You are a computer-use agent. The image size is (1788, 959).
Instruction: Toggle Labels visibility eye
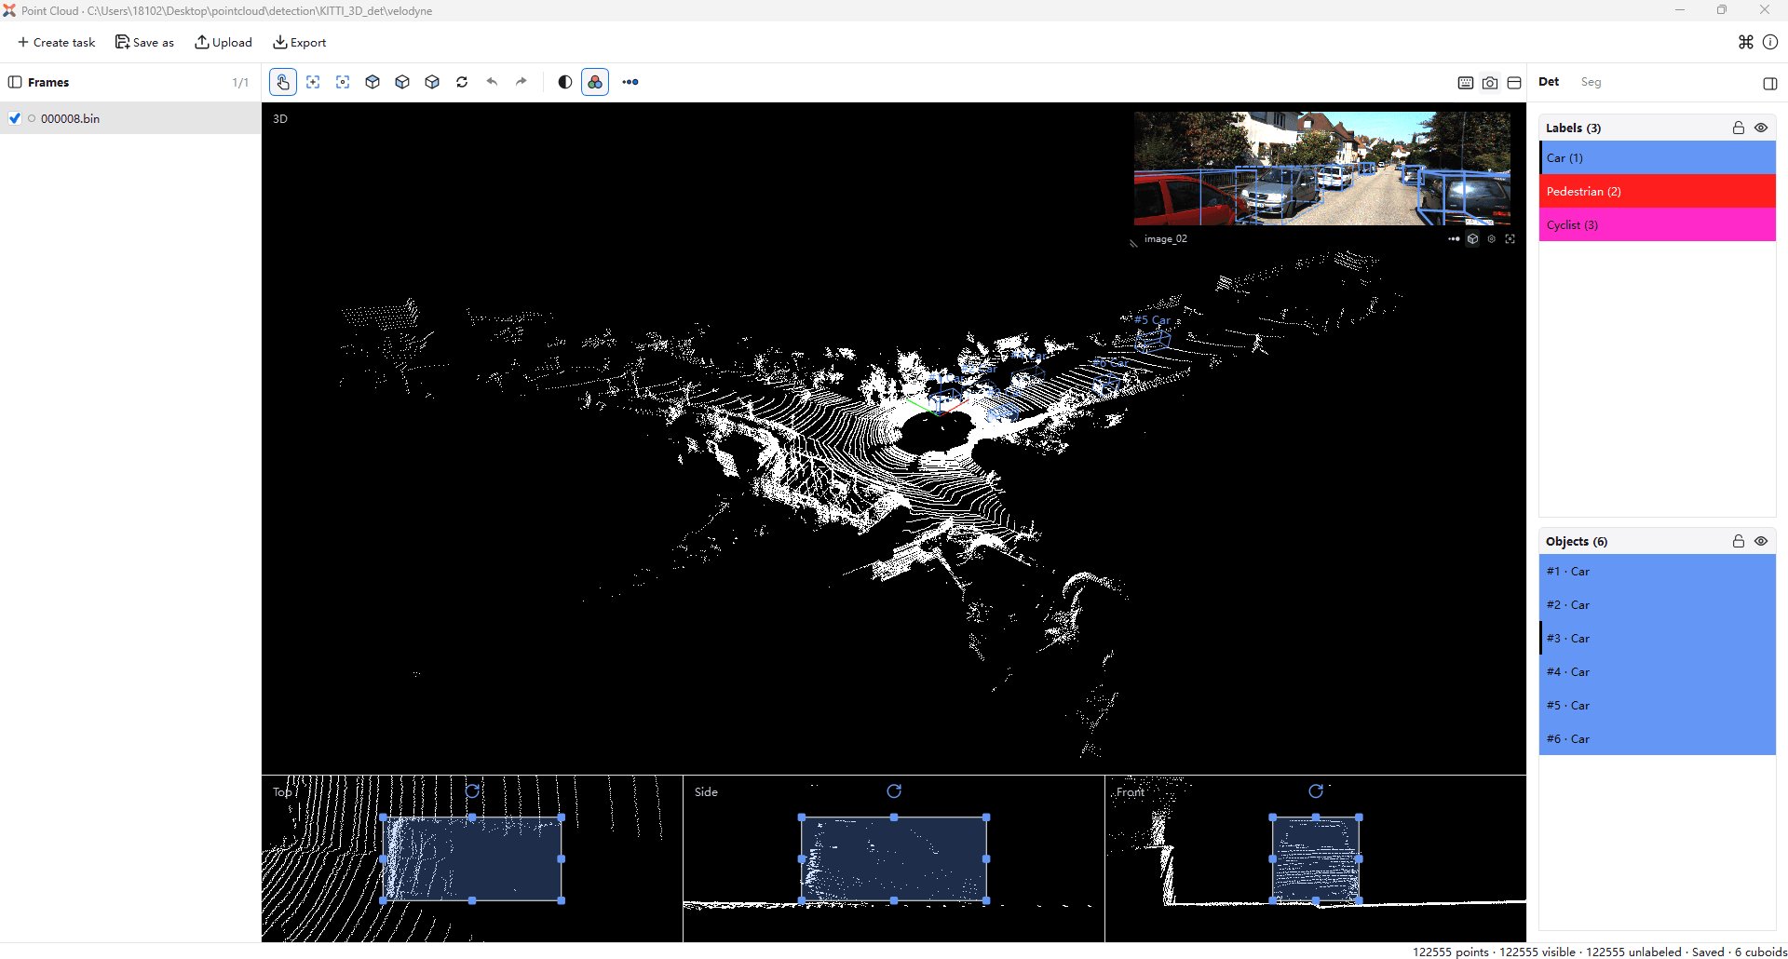(1761, 128)
